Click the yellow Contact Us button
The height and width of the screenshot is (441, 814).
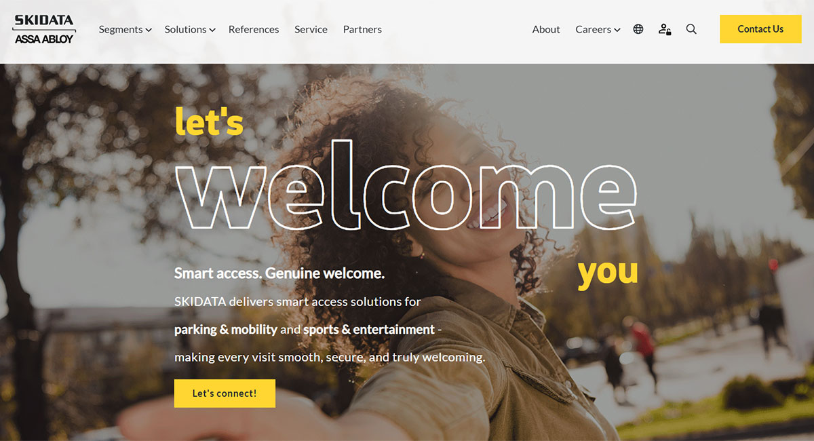[x=760, y=29]
